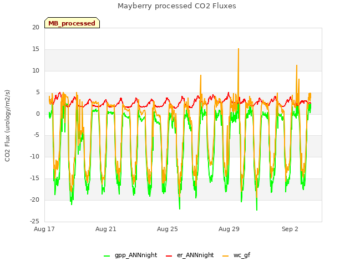Screen dimensions: 355x266
Task: Click the MB_processed label box
Action: coord(72,23)
